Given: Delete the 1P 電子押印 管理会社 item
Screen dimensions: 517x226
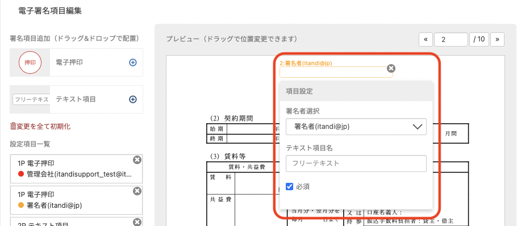Looking at the screenshot, I should pyautogui.click(x=137, y=160).
